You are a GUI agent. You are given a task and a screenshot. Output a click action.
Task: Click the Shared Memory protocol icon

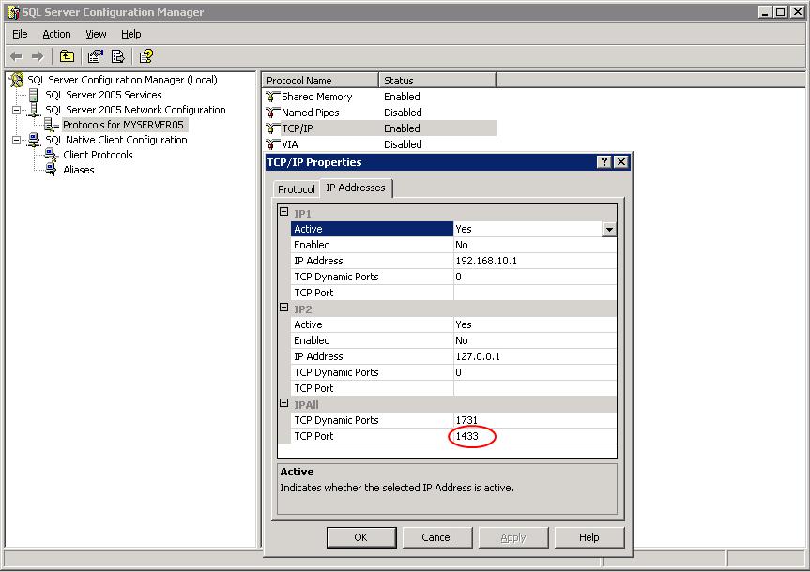coord(273,97)
